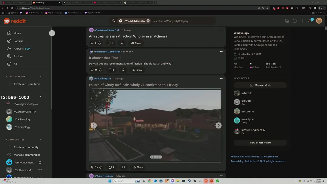This screenshot has height=184, width=327.
Task: Give award to 'It almost that Time!!' post
Action: pos(123,70)
